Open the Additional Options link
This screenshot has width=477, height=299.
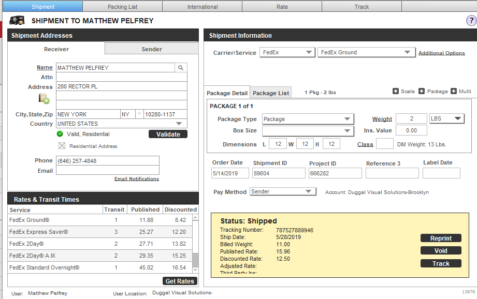click(442, 53)
